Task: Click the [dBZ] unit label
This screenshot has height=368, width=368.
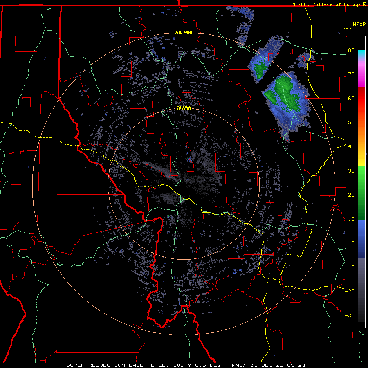Action: click(x=347, y=28)
